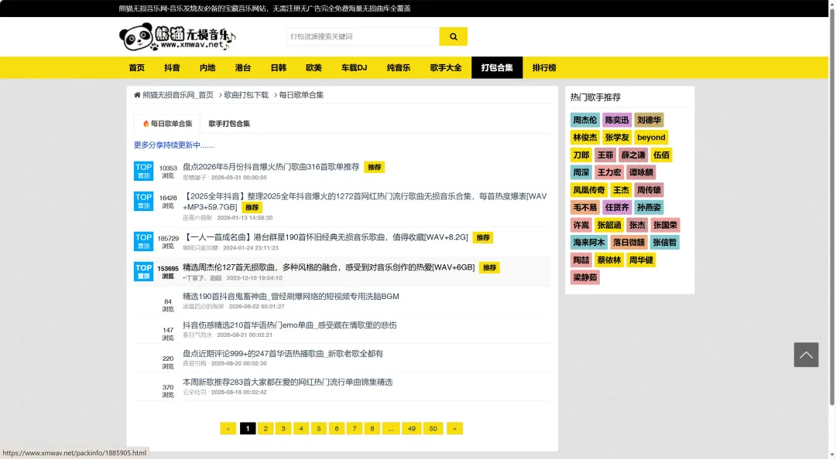Open the 欧美 nav item
The width and height of the screenshot is (836, 459).
(313, 68)
